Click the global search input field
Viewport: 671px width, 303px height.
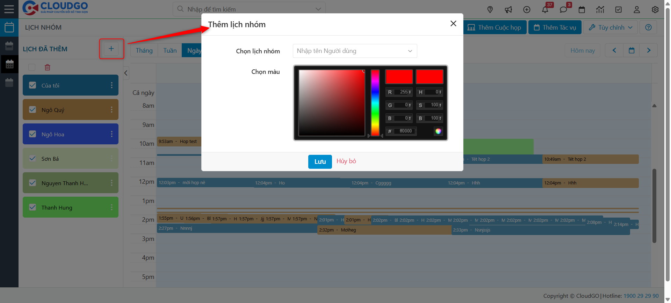click(x=249, y=9)
